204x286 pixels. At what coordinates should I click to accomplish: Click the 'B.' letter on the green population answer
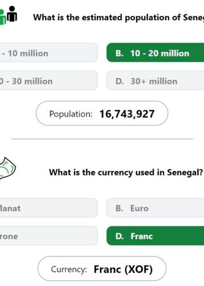120,53
